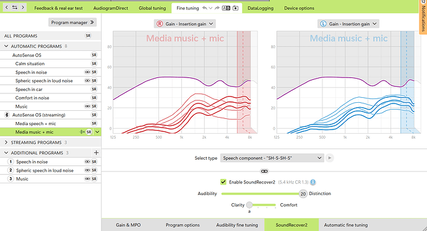Click the redo arrow in Fine tuning
The image size is (427, 231).
[x=217, y=8]
